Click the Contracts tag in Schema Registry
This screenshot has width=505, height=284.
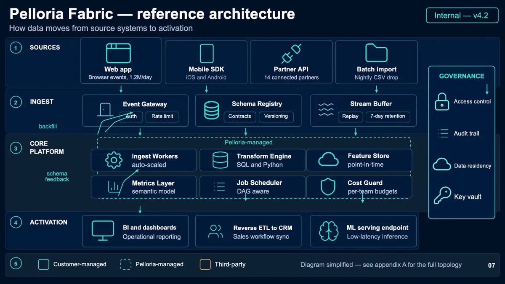coord(240,117)
